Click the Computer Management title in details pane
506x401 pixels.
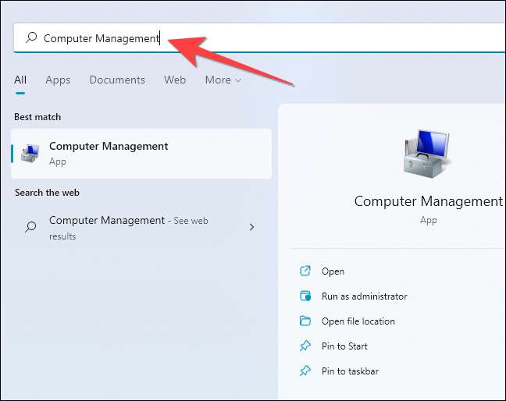429,201
